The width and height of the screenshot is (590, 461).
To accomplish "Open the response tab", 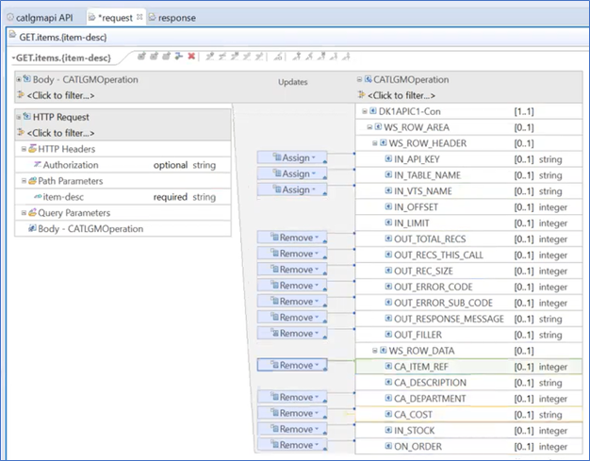I will click(172, 18).
